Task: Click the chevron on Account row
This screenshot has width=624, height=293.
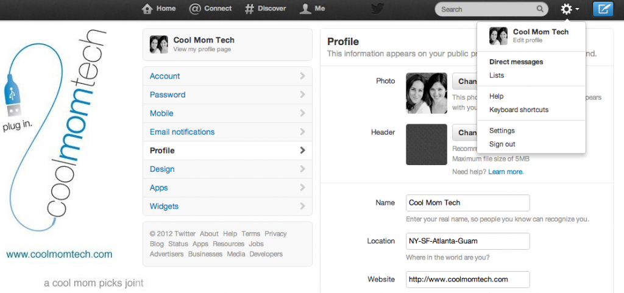Action: click(302, 76)
